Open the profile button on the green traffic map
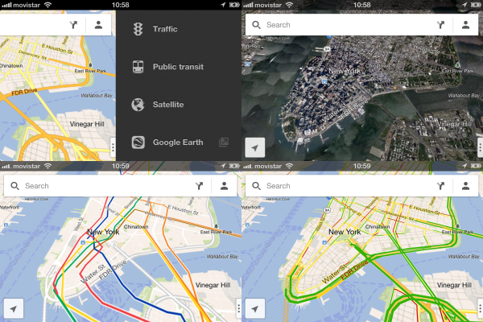 [466, 186]
